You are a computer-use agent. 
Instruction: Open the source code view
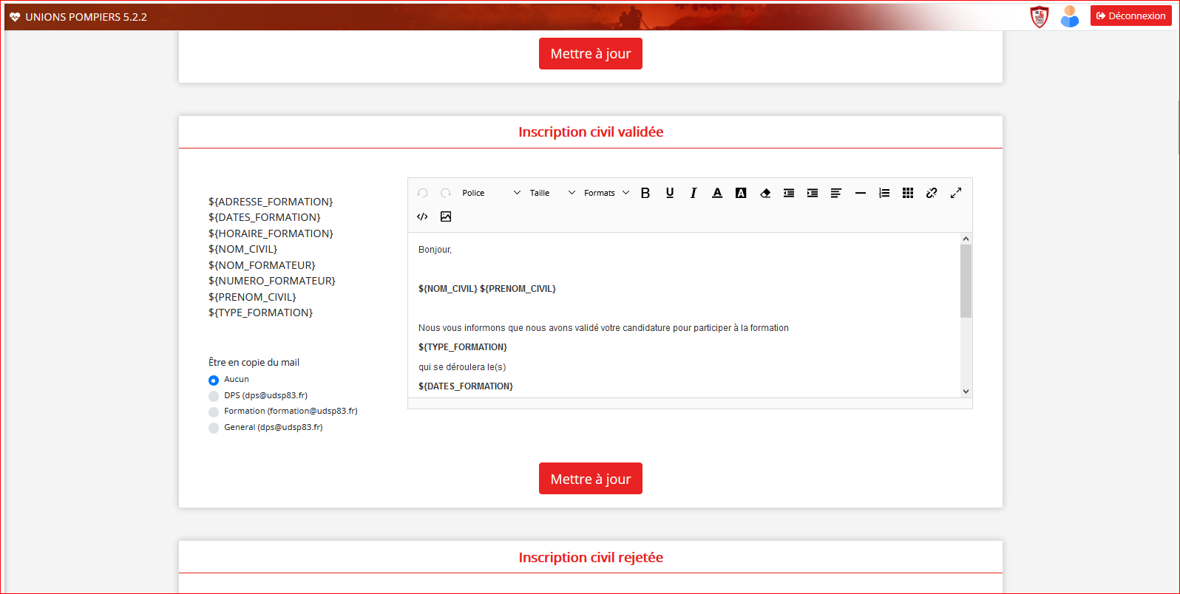click(x=422, y=216)
